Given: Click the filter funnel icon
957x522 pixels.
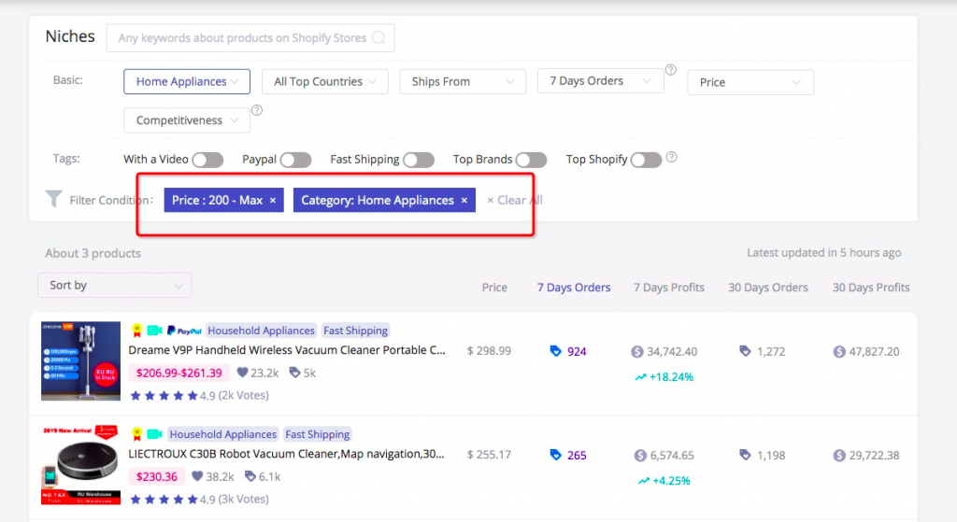Looking at the screenshot, I should click(x=53, y=199).
